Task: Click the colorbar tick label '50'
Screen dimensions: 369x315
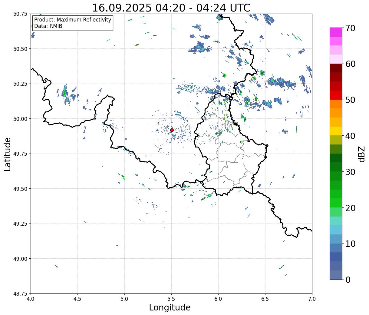Action: click(350, 100)
